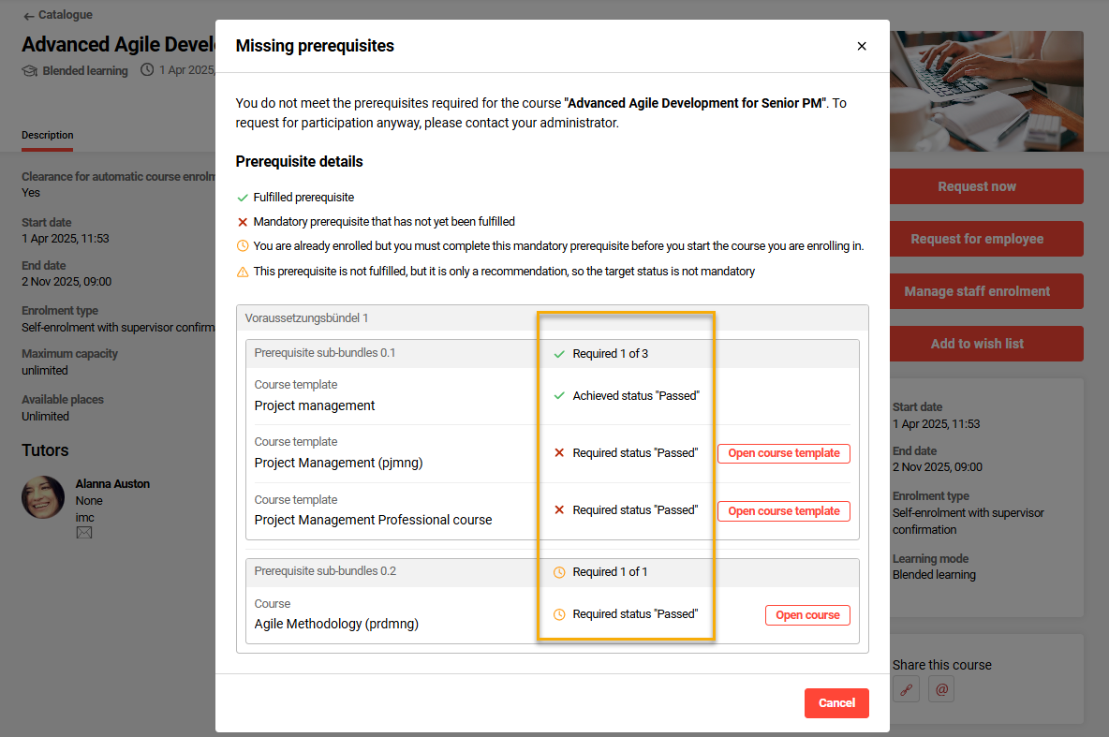Image resolution: width=1109 pixels, height=737 pixels.
Task: Open course template for Project Management (pjmng)
Action: pyautogui.click(x=783, y=452)
